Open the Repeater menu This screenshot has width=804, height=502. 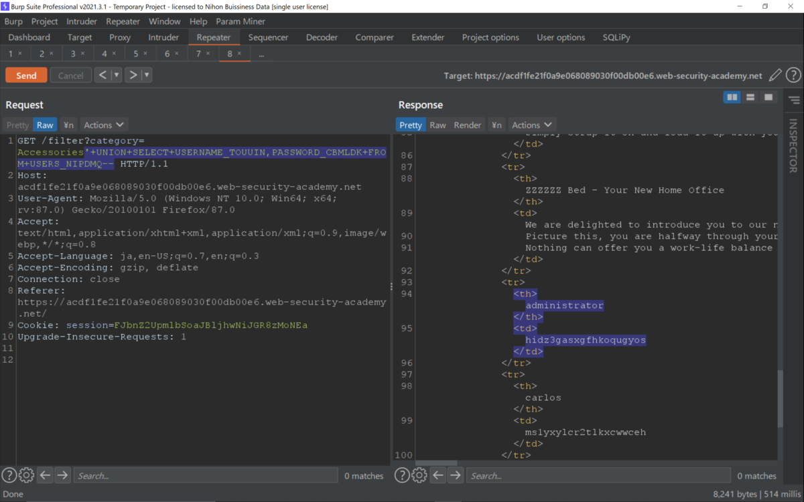coord(123,21)
